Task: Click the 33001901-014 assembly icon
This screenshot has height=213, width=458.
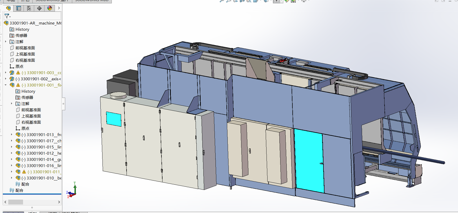Action: coord(18,159)
